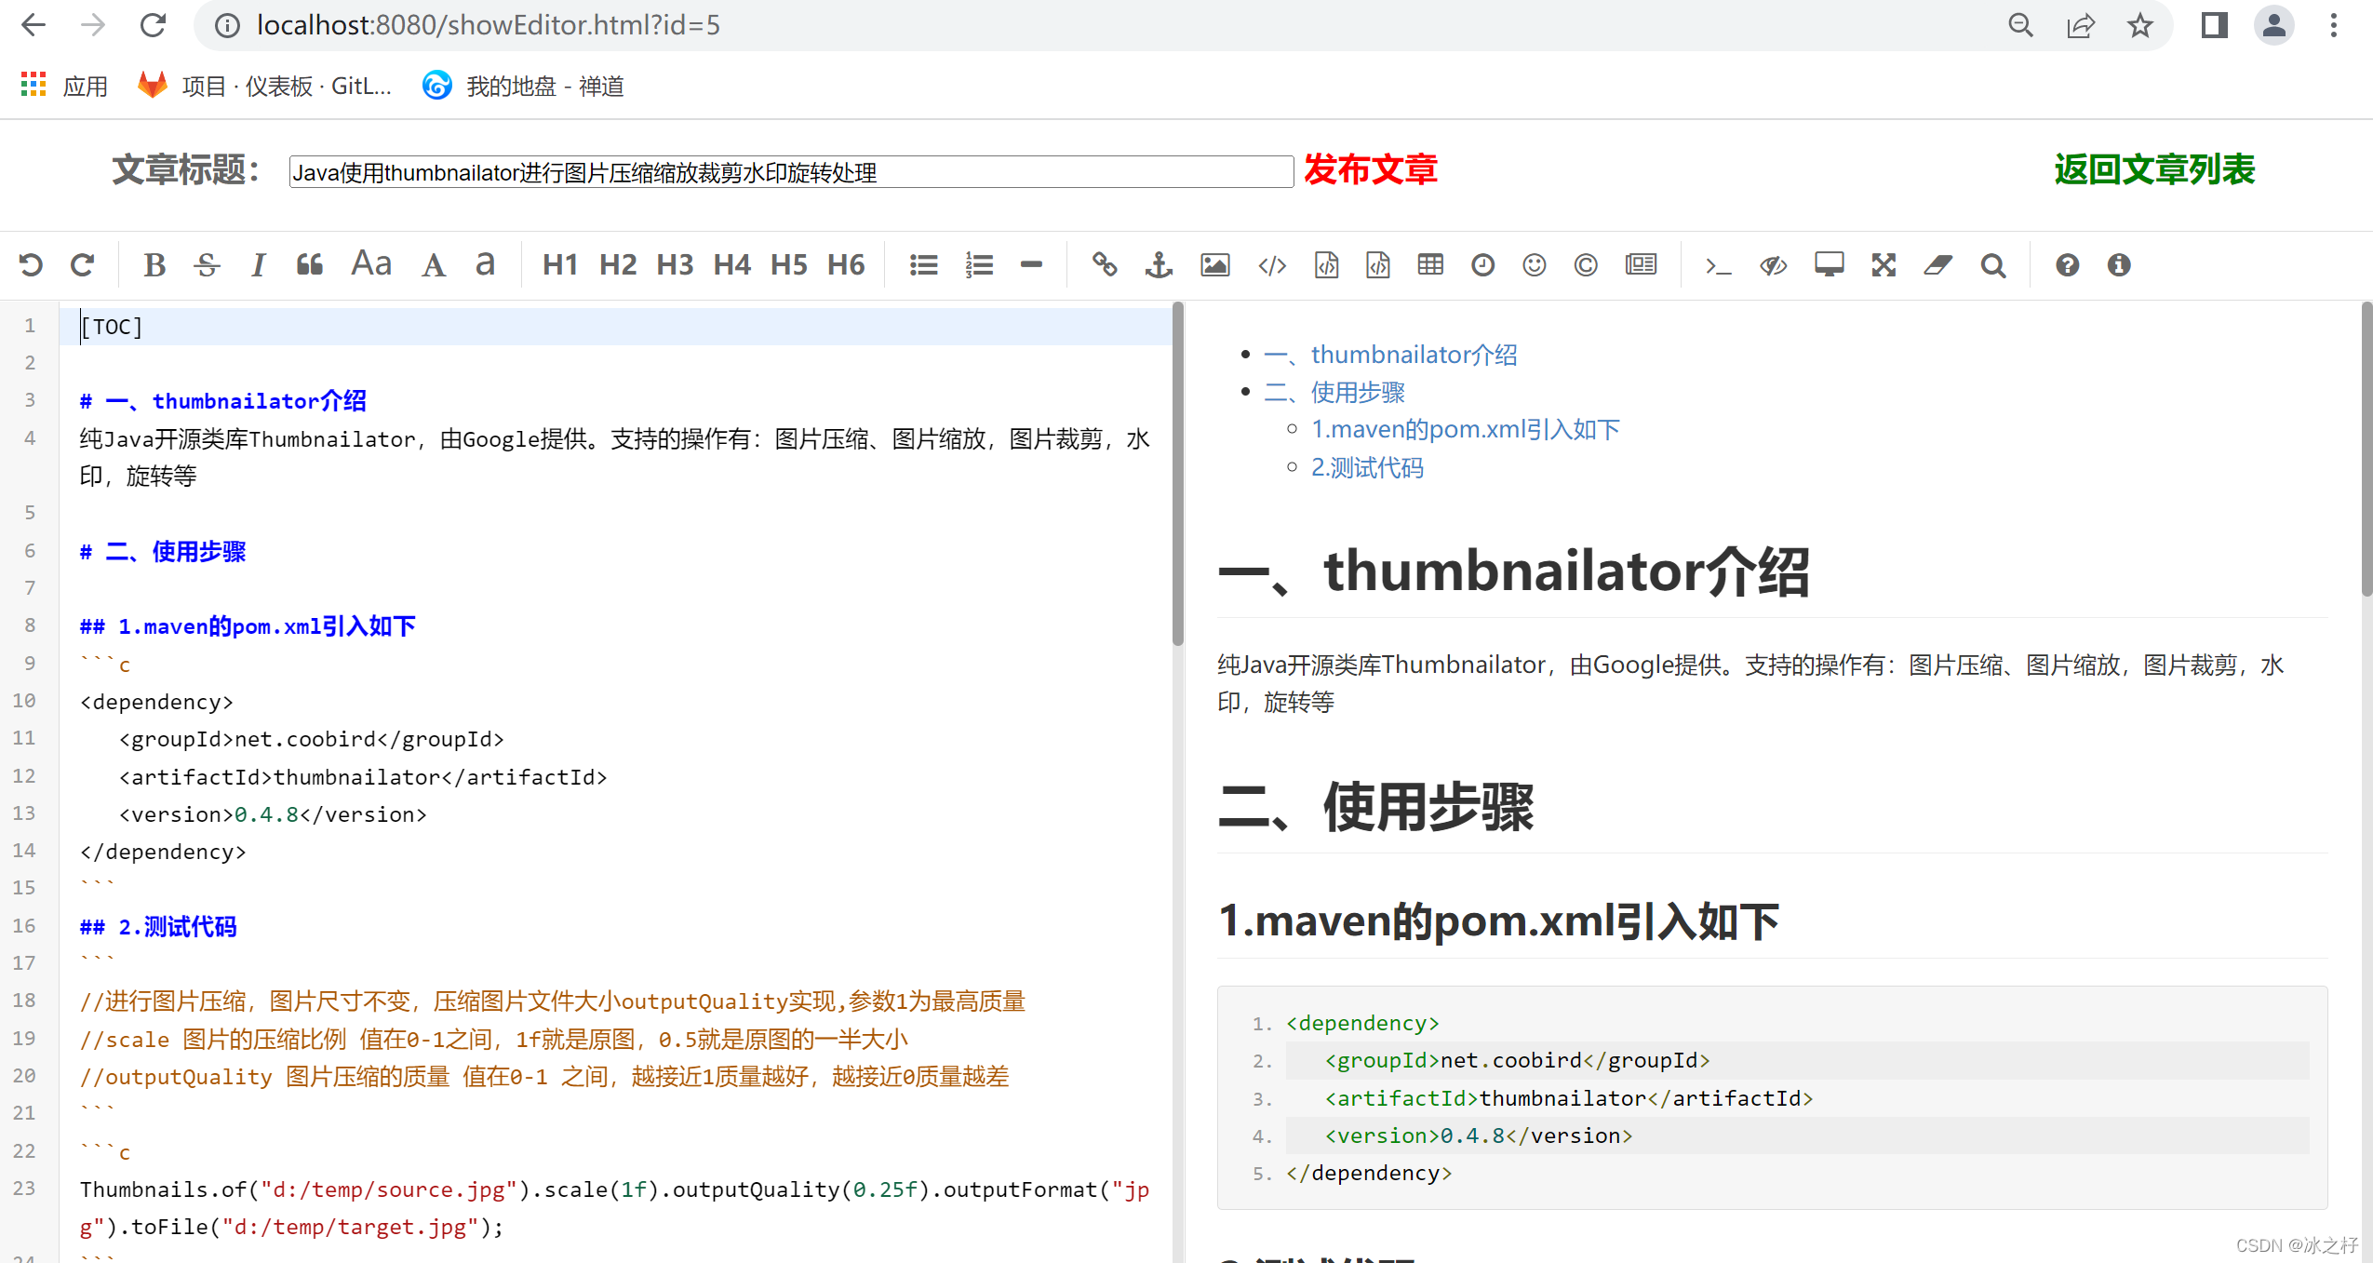The width and height of the screenshot is (2373, 1263).
Task: Capitalize first letter with Aa icon
Action: [371, 263]
